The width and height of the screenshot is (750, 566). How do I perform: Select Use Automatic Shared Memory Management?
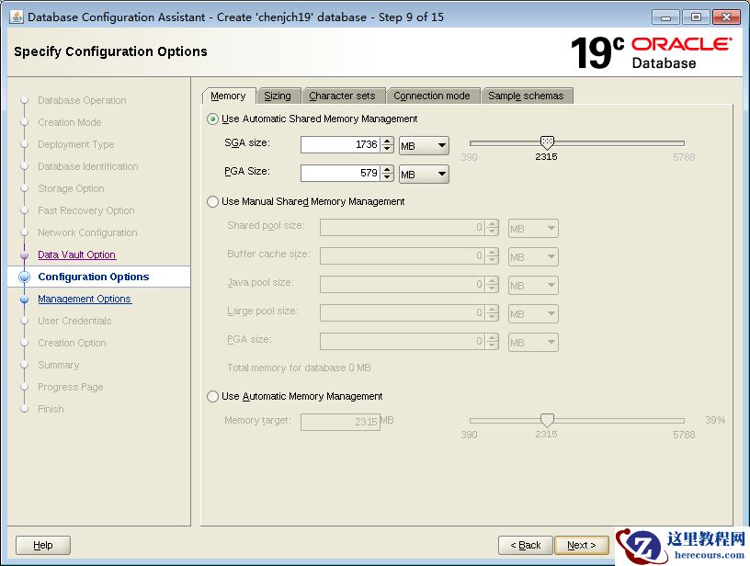coord(213,119)
